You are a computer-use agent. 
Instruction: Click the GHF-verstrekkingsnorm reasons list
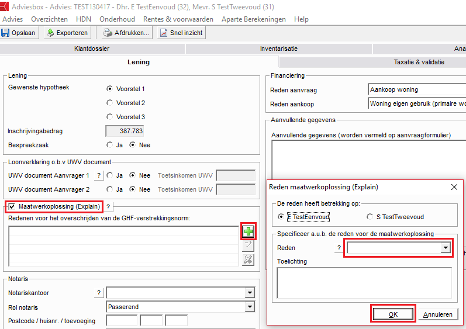[123, 246]
